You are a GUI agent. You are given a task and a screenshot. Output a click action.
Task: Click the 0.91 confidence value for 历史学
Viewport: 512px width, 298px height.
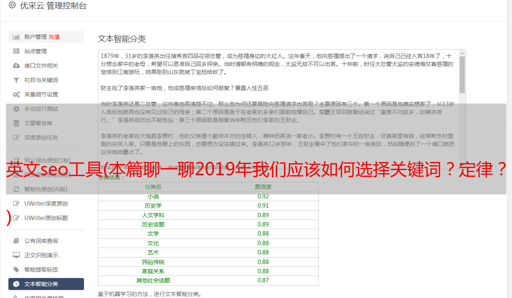(x=263, y=206)
